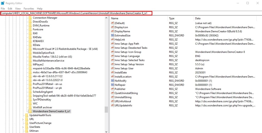Click the string icon next to DisplayName
262x133 pixels.
[x=113, y=31]
